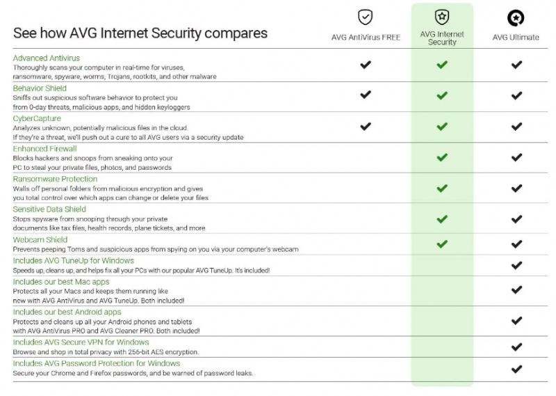Select the AVG Ultimate column label
Image resolution: width=556 pixels, height=396 pixels.
click(x=516, y=38)
